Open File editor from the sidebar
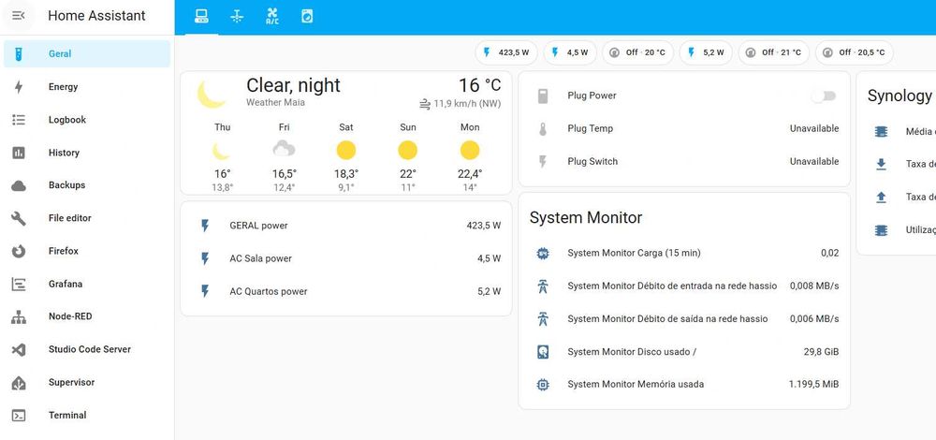This screenshot has width=936, height=440. pyautogui.click(x=87, y=218)
